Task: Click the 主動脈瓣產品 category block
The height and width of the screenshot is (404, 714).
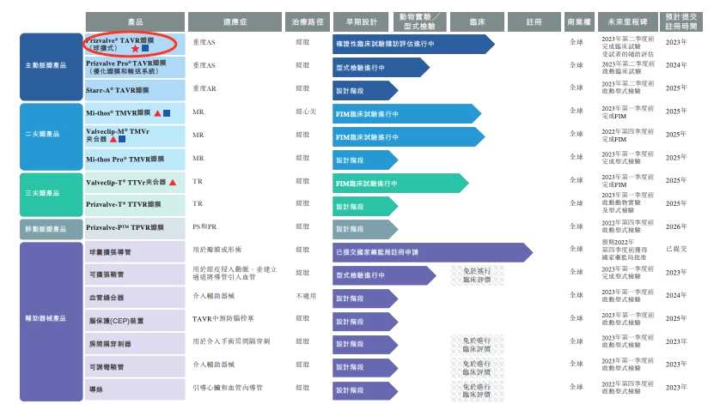Action: point(51,67)
